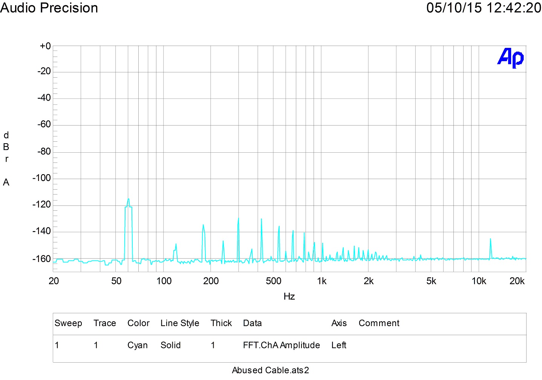542x380 pixels.
Task: Click the '-80' y-axis label
Action: click(44, 152)
